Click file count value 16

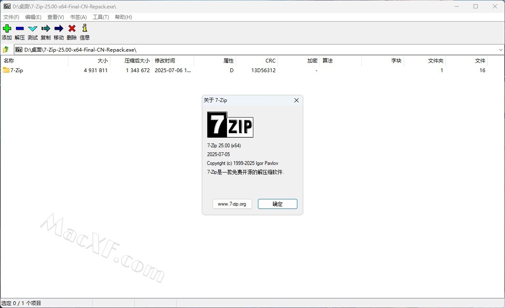click(x=482, y=70)
